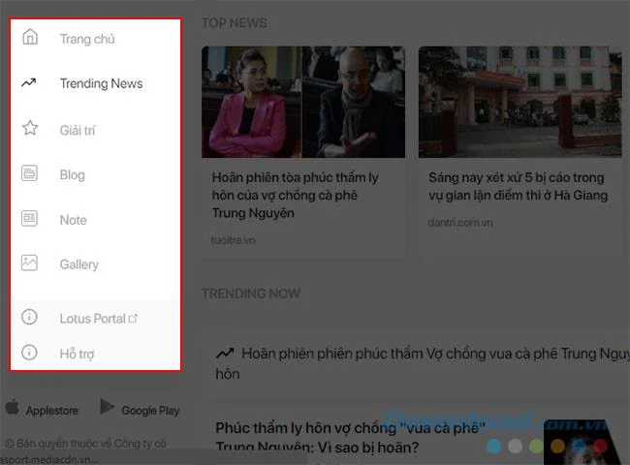Viewport: 630px width, 465px height.
Task: Go to the Giải trí section
Action: point(78,130)
